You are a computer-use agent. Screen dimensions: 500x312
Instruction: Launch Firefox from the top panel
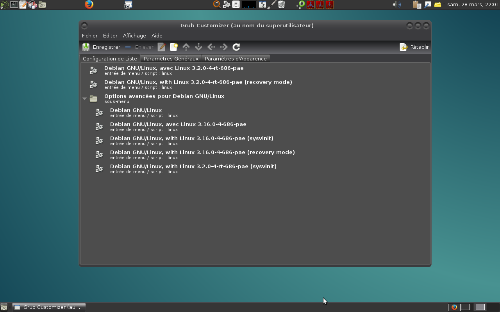point(89,5)
